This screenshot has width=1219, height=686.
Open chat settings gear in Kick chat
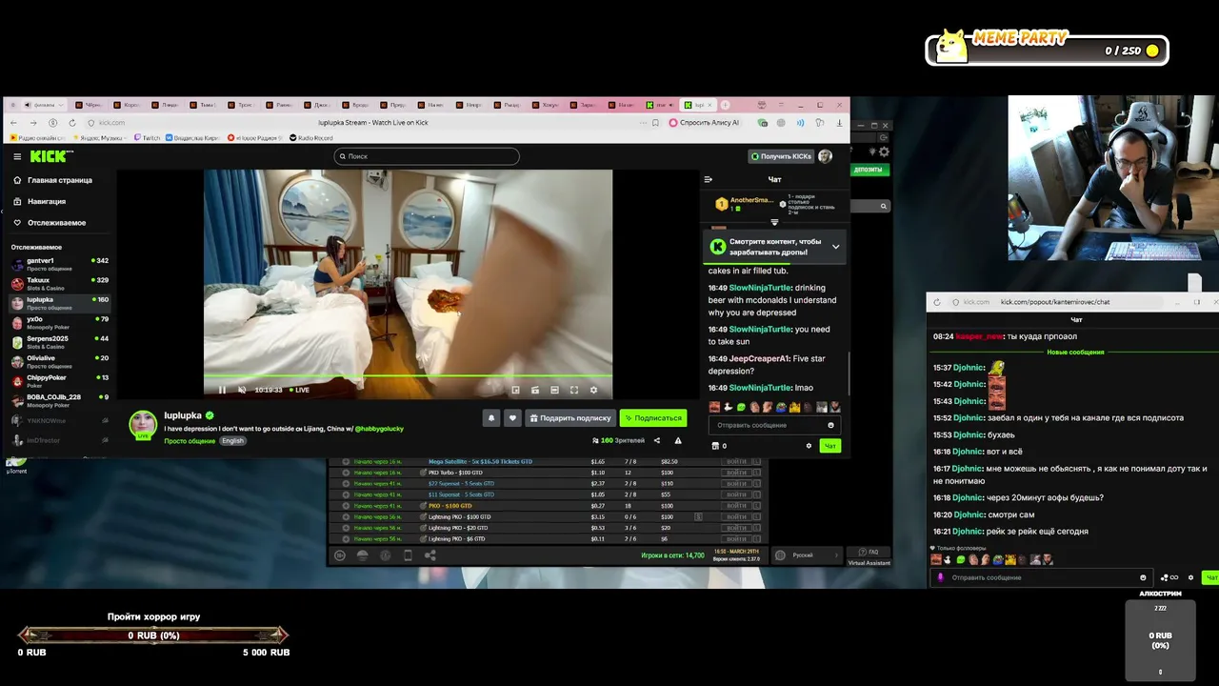coord(809,445)
